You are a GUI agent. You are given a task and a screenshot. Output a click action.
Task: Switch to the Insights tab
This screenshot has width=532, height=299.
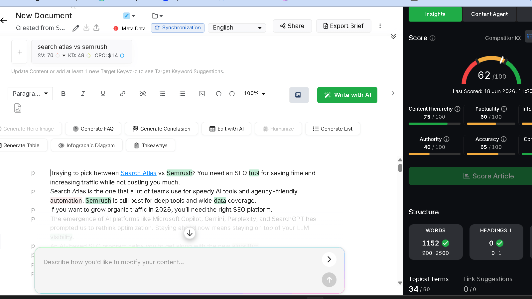click(435, 14)
